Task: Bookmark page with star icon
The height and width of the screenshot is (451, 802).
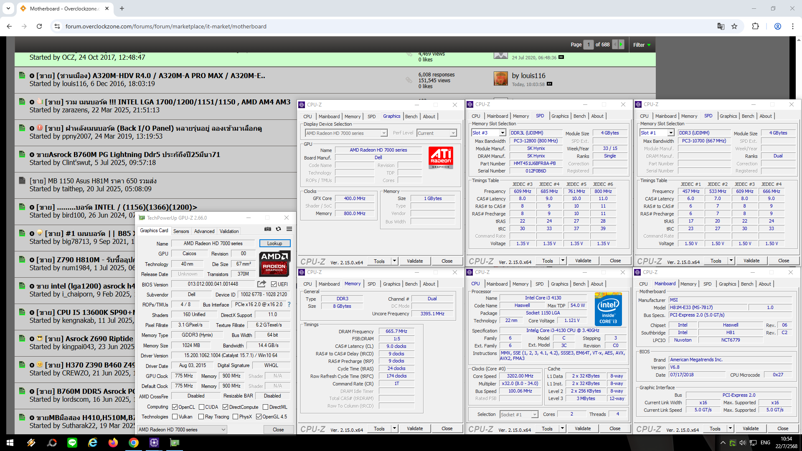Action: tap(734, 26)
